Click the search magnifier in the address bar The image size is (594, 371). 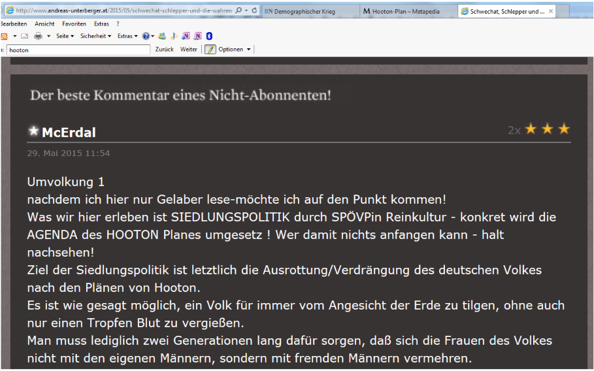point(238,11)
